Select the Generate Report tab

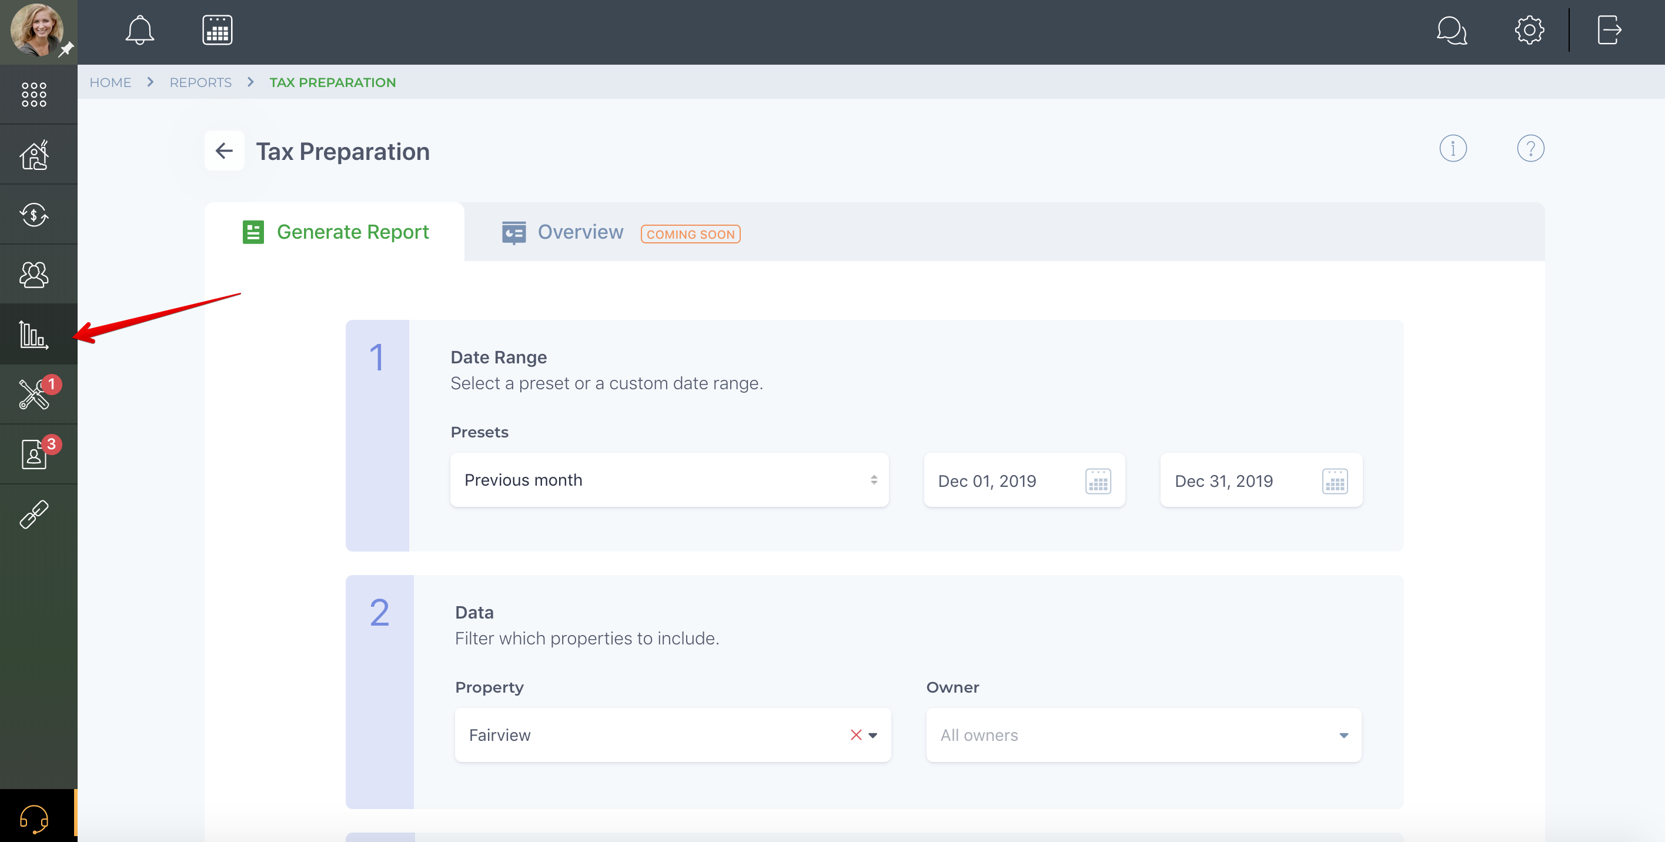coord(335,232)
